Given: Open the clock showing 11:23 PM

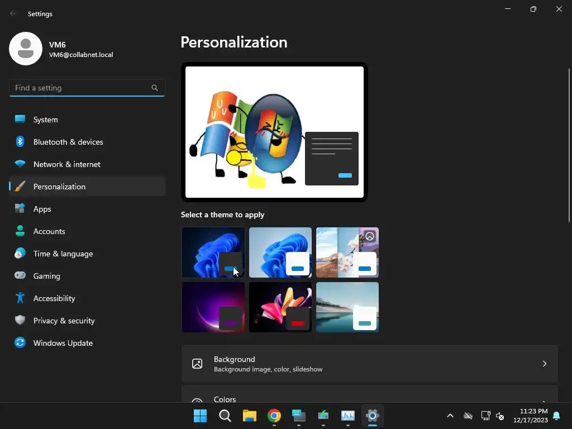Looking at the screenshot, I should pyautogui.click(x=531, y=416).
